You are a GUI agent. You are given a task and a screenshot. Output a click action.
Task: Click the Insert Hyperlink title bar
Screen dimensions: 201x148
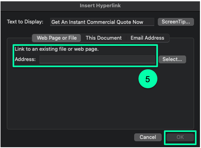[100, 6]
